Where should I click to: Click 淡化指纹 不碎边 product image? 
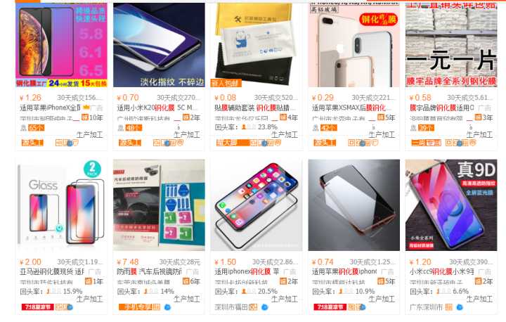click(159, 45)
